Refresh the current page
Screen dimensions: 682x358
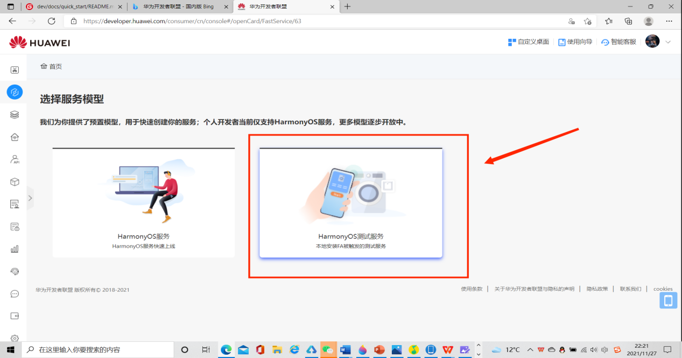click(52, 21)
